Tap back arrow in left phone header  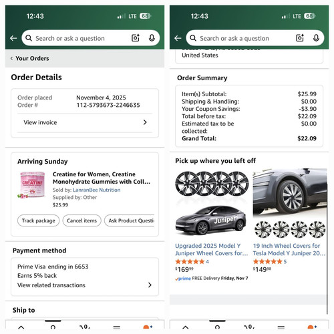pyautogui.click(x=13, y=38)
